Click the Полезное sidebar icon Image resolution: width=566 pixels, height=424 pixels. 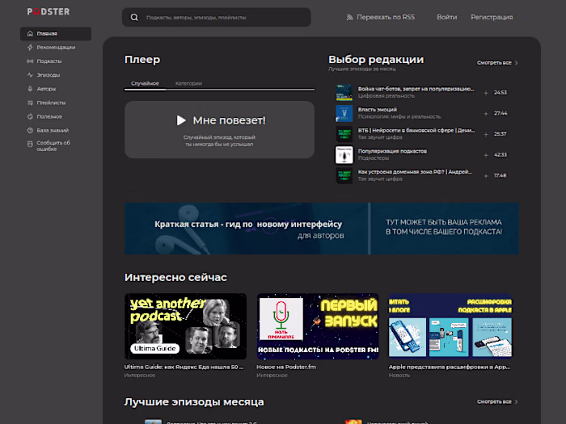pos(31,116)
